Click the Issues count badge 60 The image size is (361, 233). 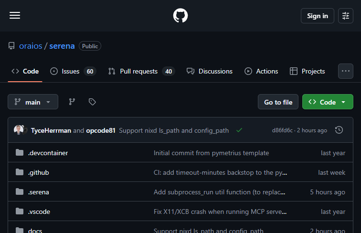click(x=90, y=71)
